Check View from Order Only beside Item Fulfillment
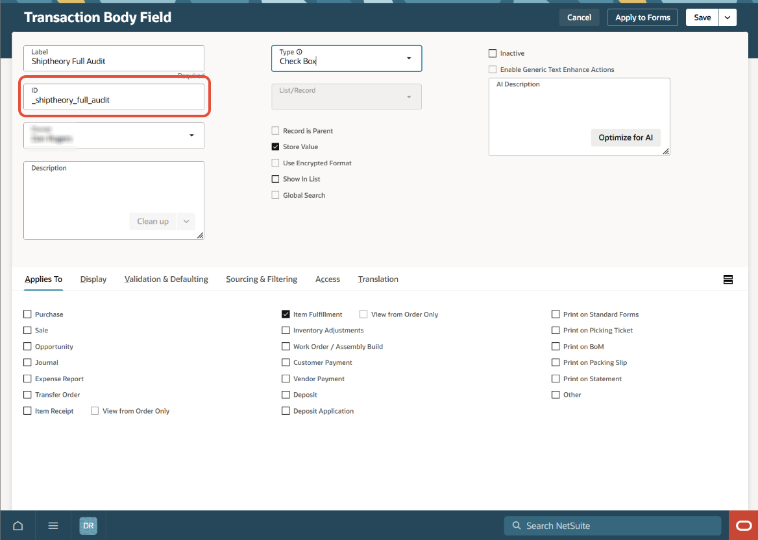758x540 pixels. click(x=363, y=314)
